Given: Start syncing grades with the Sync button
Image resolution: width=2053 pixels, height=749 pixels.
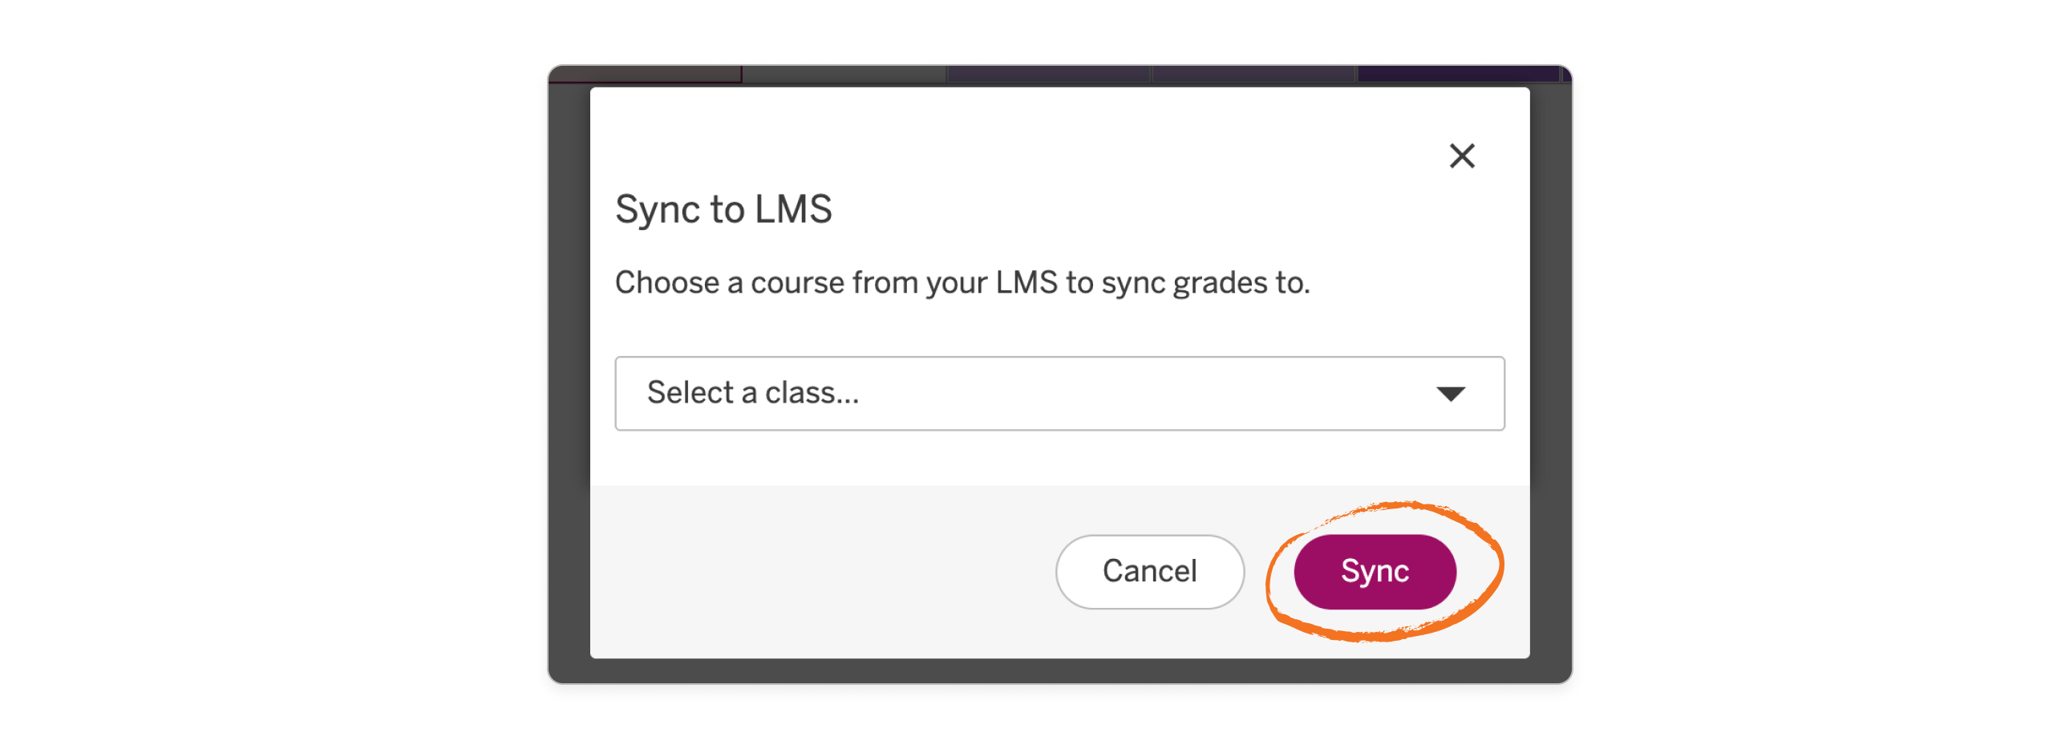Looking at the screenshot, I should (x=1374, y=571).
